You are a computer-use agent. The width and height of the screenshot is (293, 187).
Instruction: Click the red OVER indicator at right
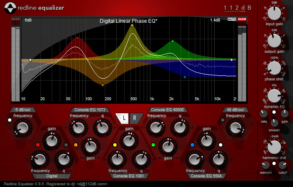coord(242,19)
